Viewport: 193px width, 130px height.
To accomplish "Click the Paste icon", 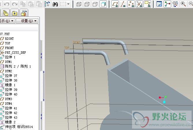I will point(31,4).
